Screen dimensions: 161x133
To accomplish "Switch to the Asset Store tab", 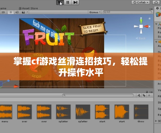I will pyautogui.click(x=28, y=8).
